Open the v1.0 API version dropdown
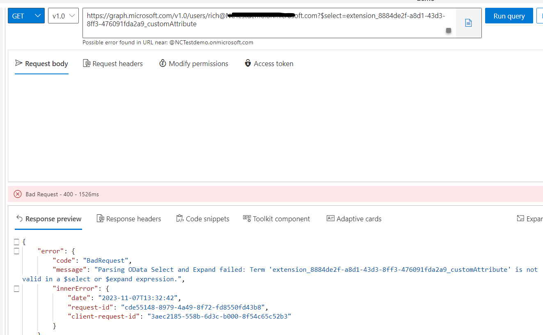Screen dimensions: 543x335 point(63,16)
